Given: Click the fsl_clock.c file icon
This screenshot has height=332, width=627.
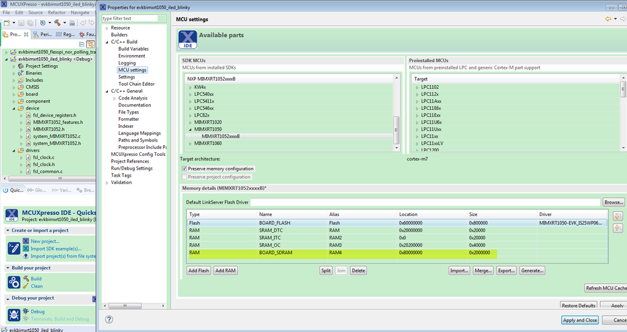Looking at the screenshot, I should coord(28,157).
